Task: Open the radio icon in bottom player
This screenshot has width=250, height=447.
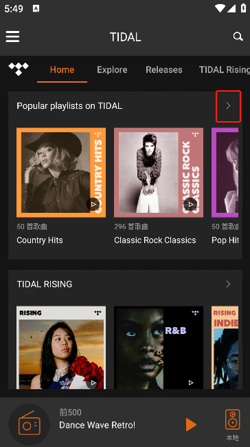Action: click(x=29, y=424)
